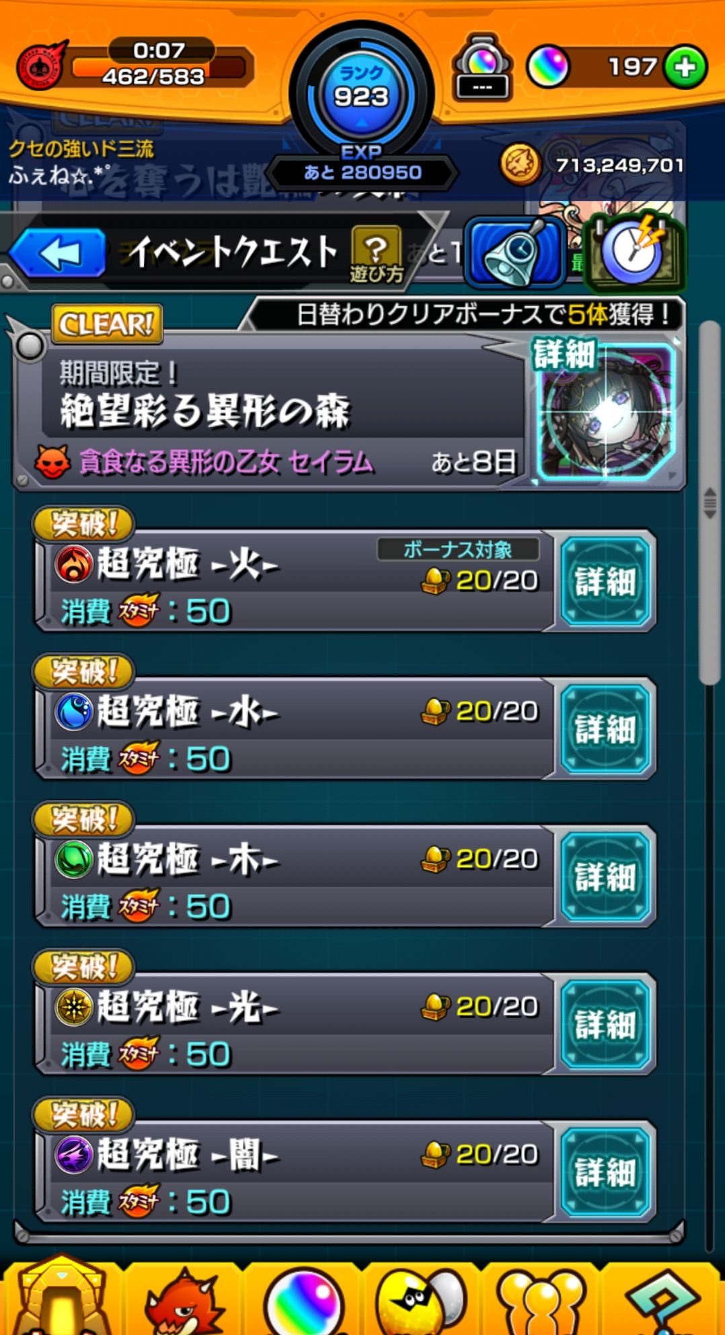
Task: Tap the rainbow orb currency icon
Action: pos(547,67)
